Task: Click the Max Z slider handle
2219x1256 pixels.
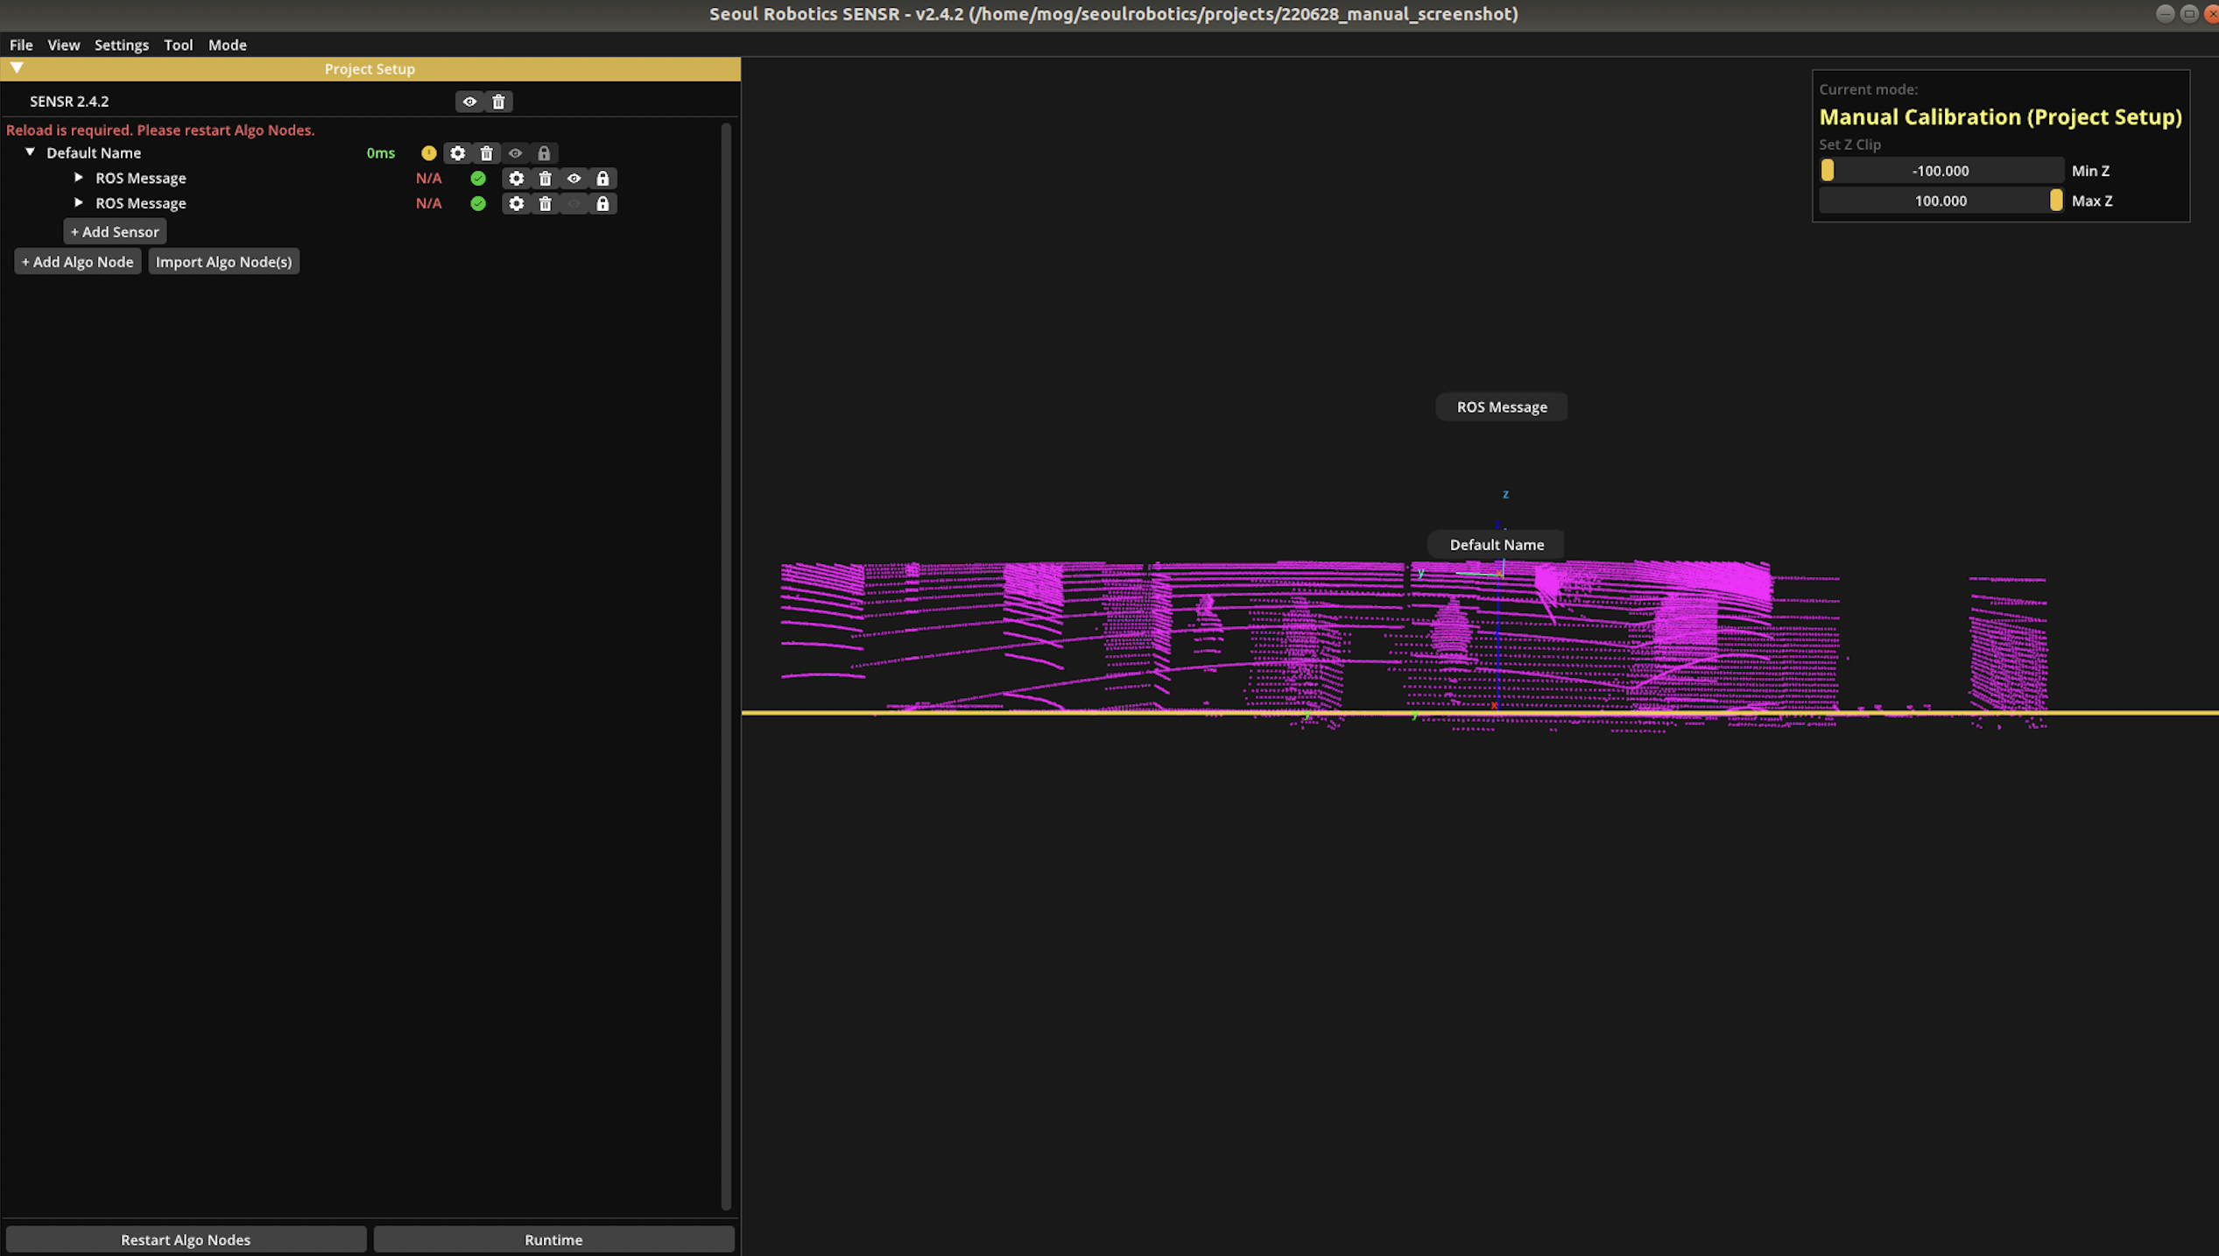Action: point(2056,201)
